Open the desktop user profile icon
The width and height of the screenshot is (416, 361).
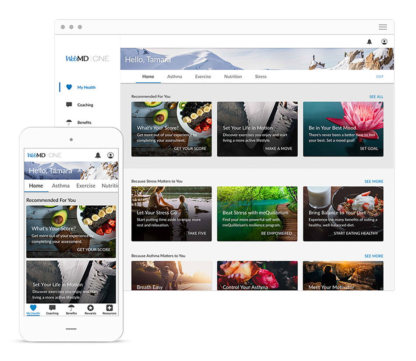point(384,42)
